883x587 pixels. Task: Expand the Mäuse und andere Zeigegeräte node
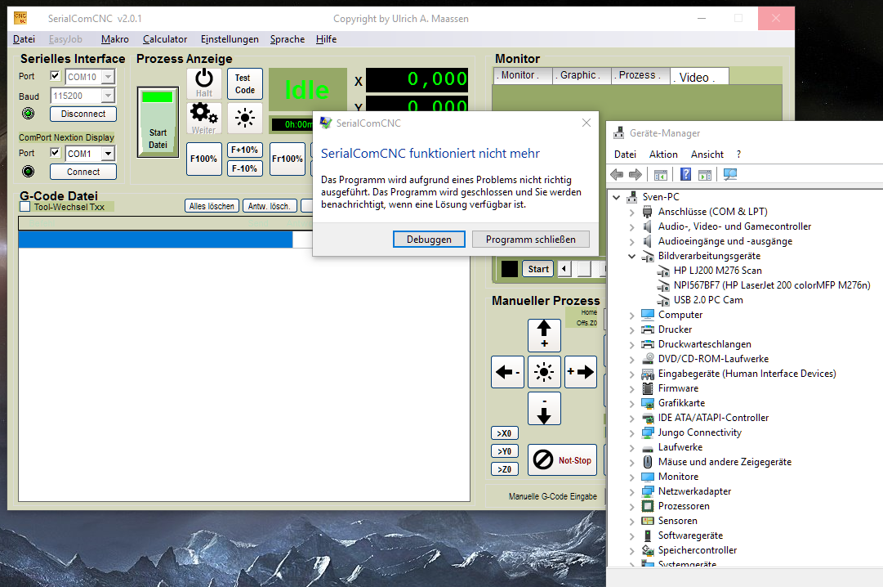[632, 463]
